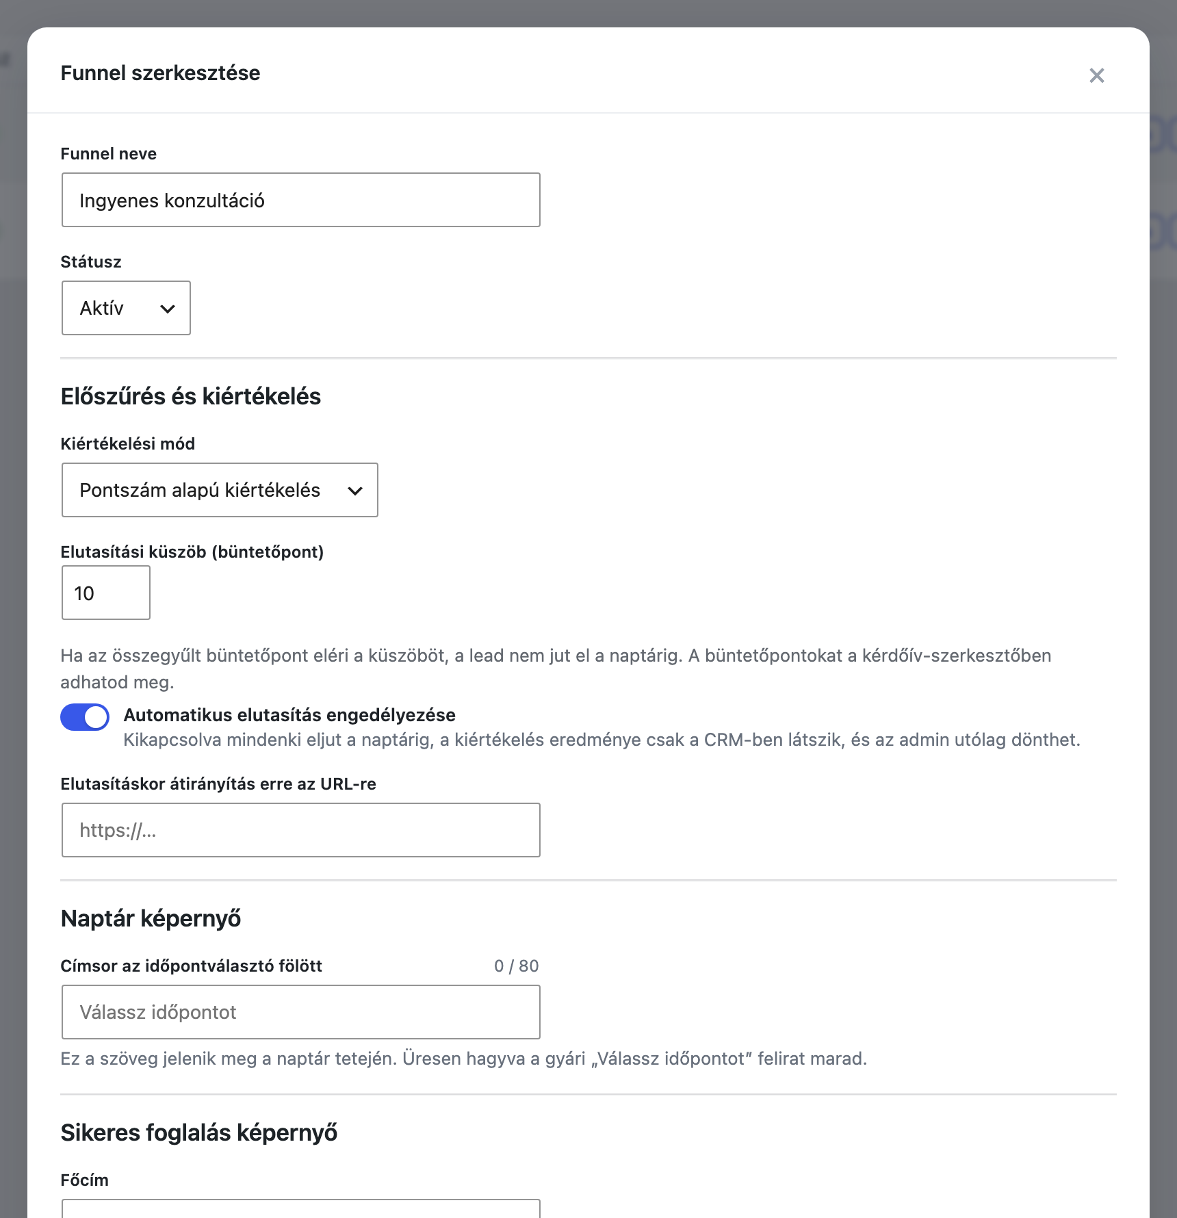Screen dimensions: 1177x1218
Task: Click the Naptár képernyő heading
Action: click(x=151, y=918)
